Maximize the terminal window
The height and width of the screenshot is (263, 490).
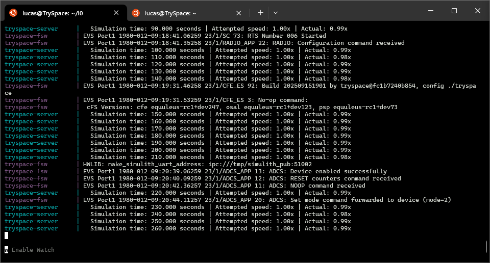point(454,11)
